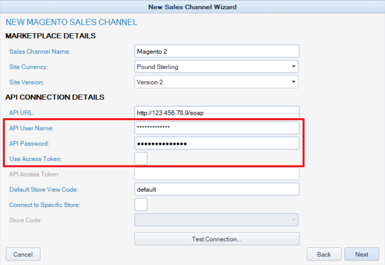Open the Site Currency dropdown
385x265 pixels.
pyautogui.click(x=216, y=67)
